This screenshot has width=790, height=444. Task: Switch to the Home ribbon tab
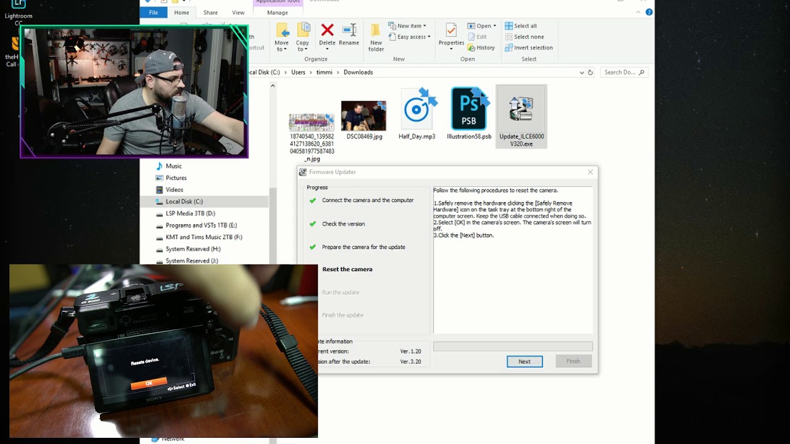point(181,12)
